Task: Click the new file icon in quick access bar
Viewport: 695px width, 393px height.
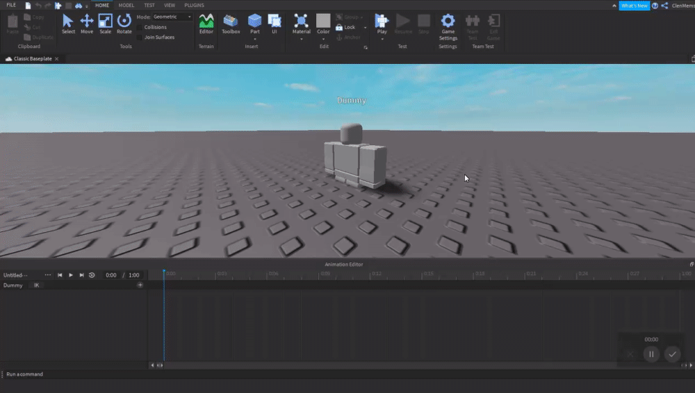Action: point(28,6)
